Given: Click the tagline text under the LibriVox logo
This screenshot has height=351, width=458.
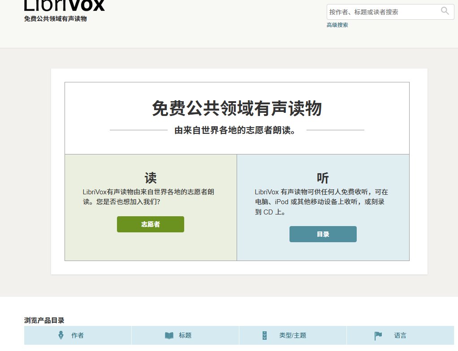Looking at the screenshot, I should (x=55, y=19).
